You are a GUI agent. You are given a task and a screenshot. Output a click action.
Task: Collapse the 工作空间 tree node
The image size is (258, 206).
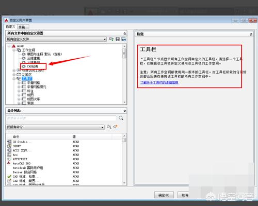pyautogui.click(x=14, y=50)
